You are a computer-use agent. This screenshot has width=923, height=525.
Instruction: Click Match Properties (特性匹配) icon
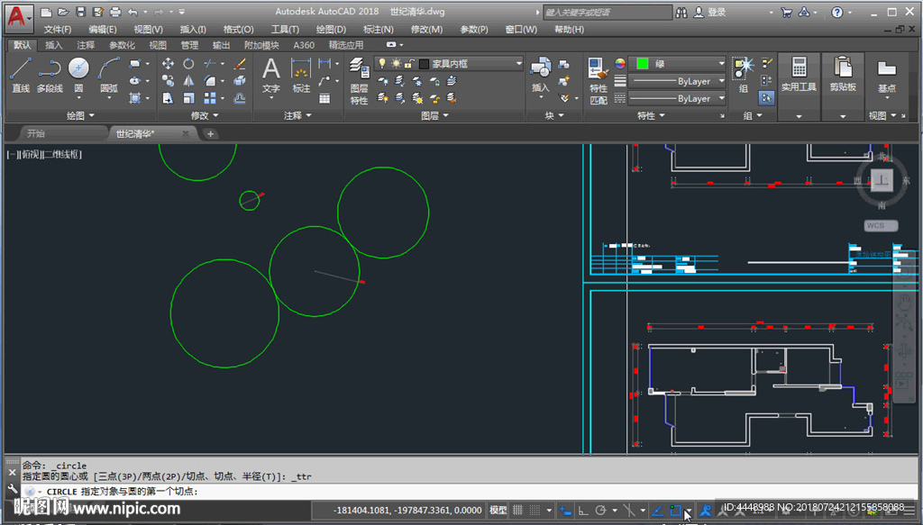(599, 81)
